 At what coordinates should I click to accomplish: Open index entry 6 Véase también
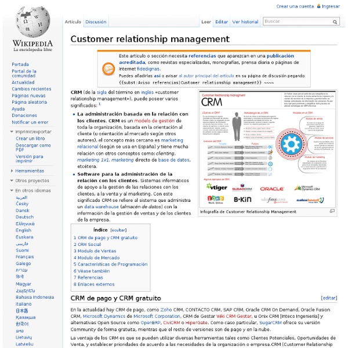[x=92, y=271]
